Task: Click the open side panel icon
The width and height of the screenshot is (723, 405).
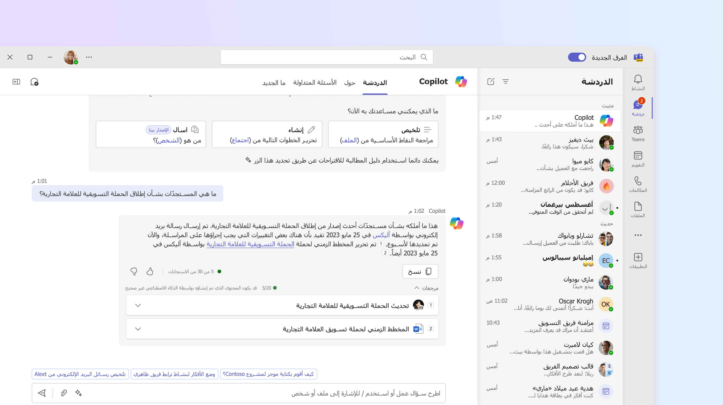Action: (x=16, y=82)
